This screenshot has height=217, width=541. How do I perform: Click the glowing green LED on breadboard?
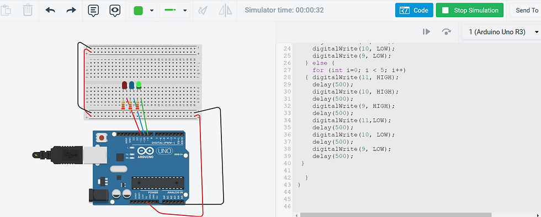139,85
